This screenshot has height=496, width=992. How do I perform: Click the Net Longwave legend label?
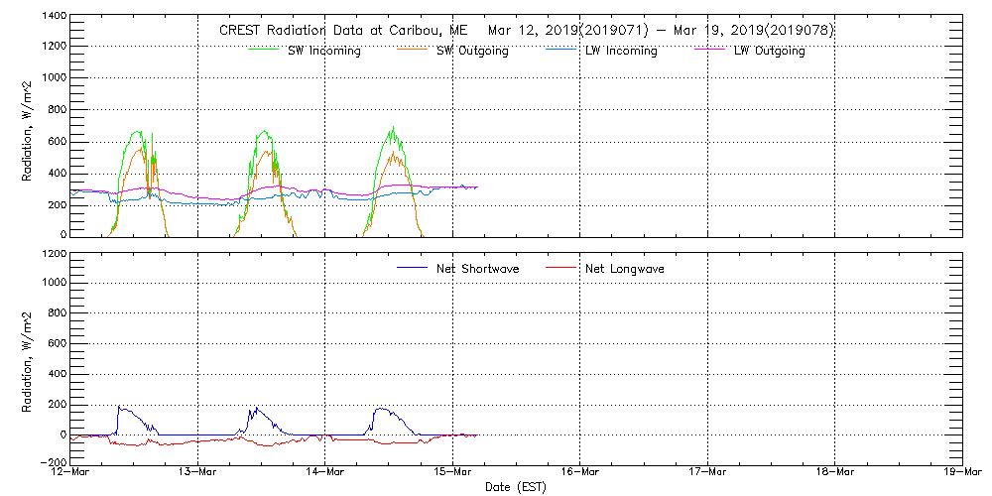pos(627,269)
